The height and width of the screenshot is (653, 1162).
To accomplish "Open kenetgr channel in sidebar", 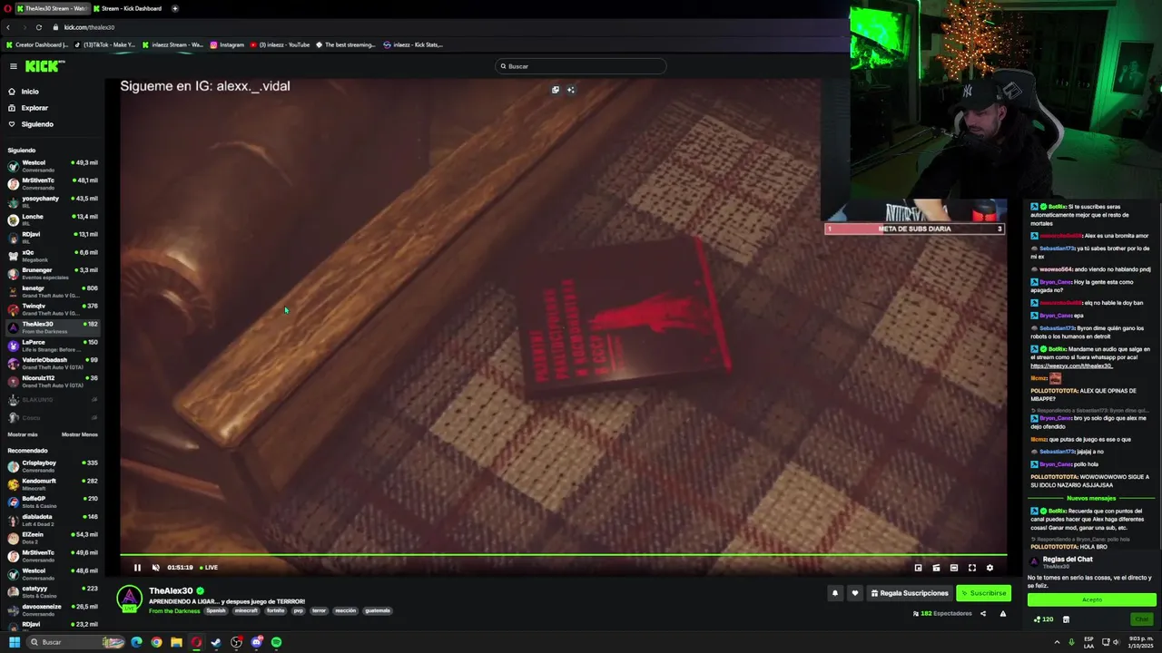I will [x=53, y=291].
